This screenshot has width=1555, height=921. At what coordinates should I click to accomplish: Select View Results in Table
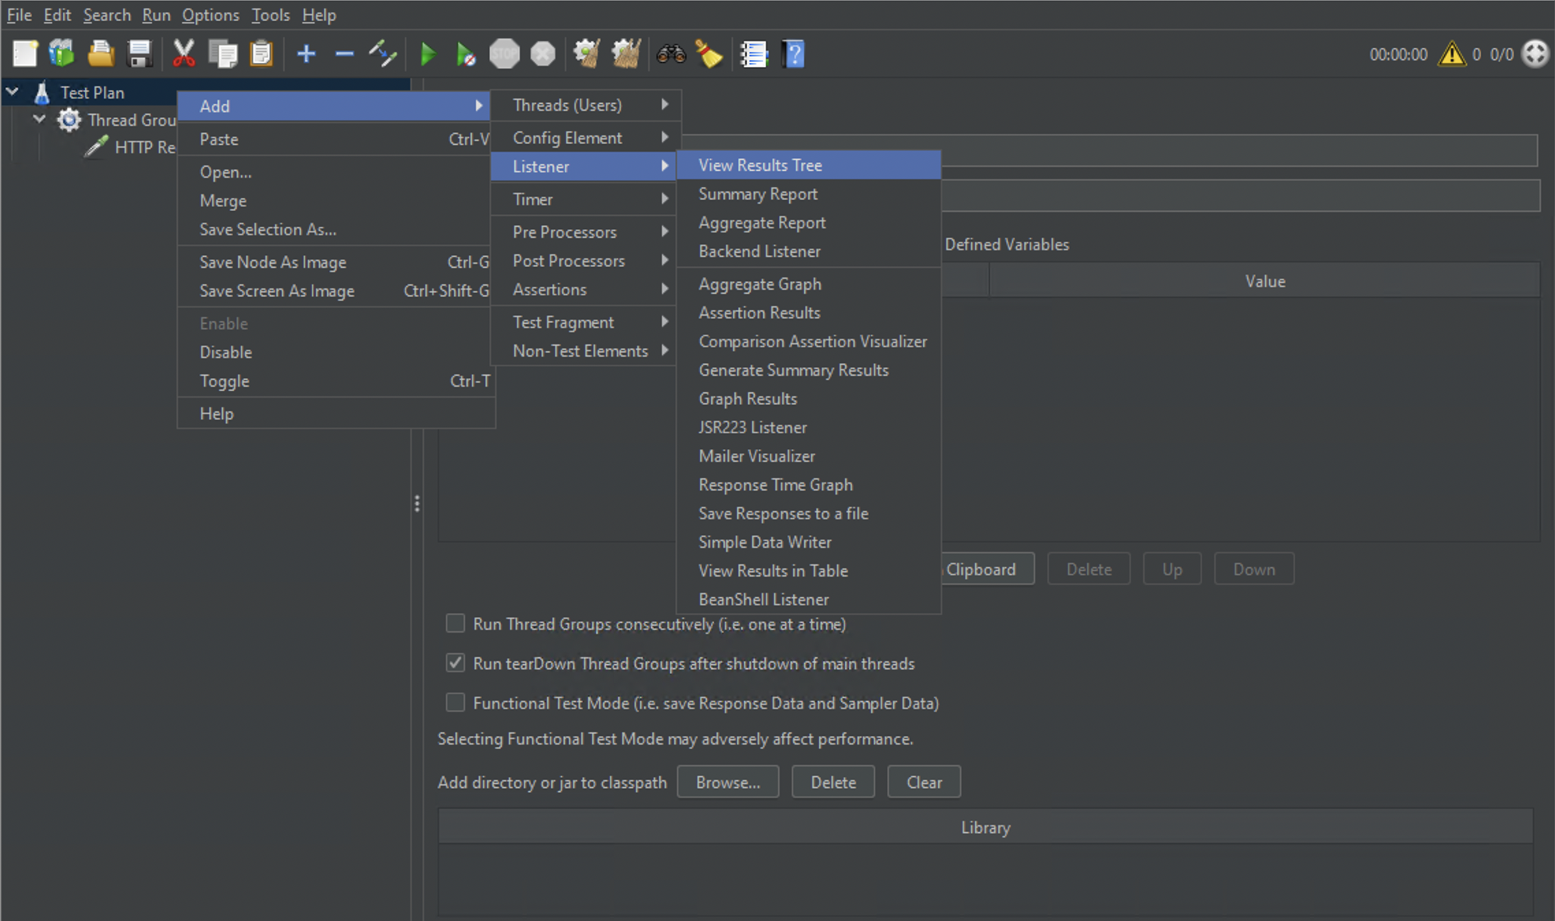pos(808,571)
